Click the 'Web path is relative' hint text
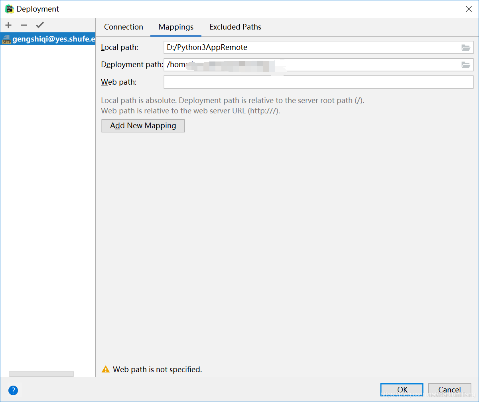 point(191,111)
